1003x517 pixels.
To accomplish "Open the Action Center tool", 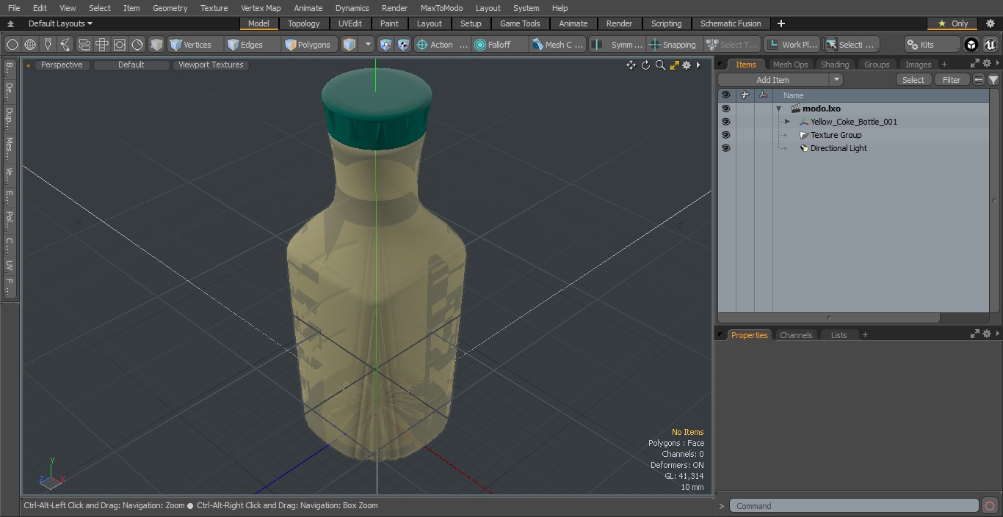I will 442,45.
